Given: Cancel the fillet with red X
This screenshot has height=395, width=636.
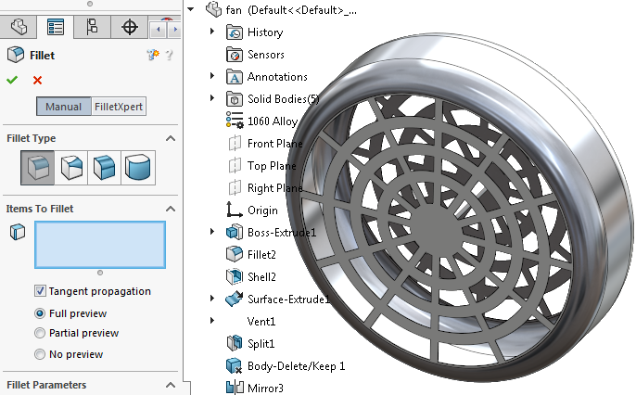Looking at the screenshot, I should (x=37, y=81).
